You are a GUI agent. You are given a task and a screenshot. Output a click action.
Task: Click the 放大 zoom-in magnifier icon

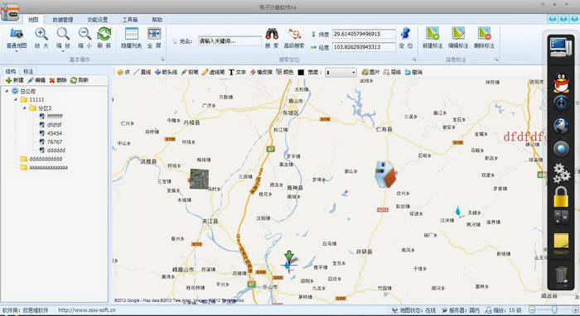click(x=41, y=34)
